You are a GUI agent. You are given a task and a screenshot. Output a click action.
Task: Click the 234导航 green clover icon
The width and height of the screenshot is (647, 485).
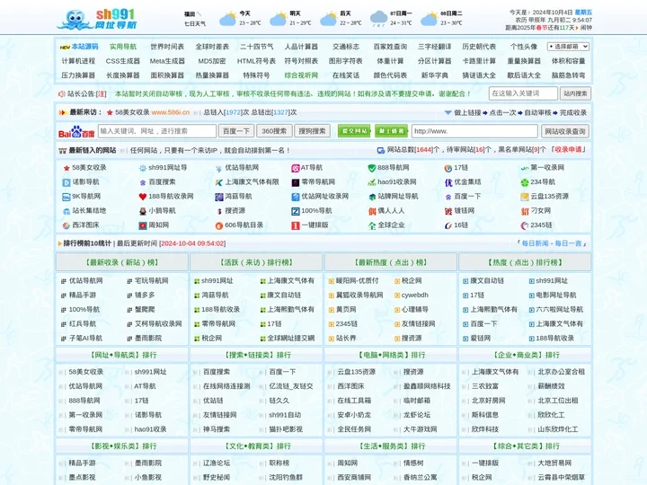coord(525,182)
